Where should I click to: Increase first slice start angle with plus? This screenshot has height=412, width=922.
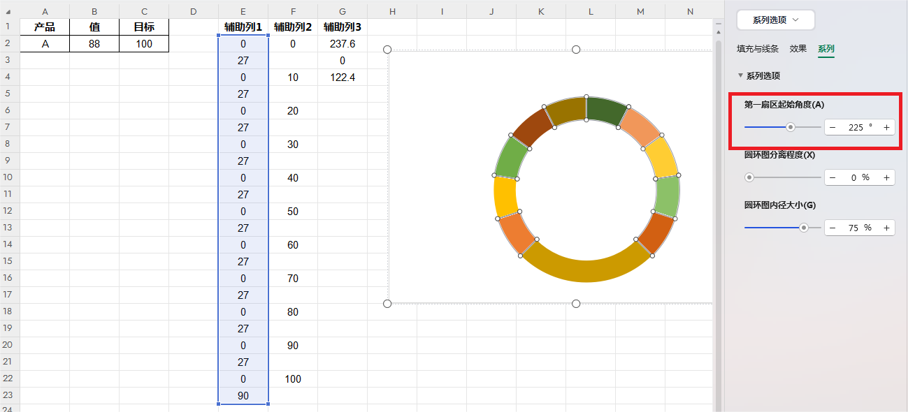(x=886, y=128)
